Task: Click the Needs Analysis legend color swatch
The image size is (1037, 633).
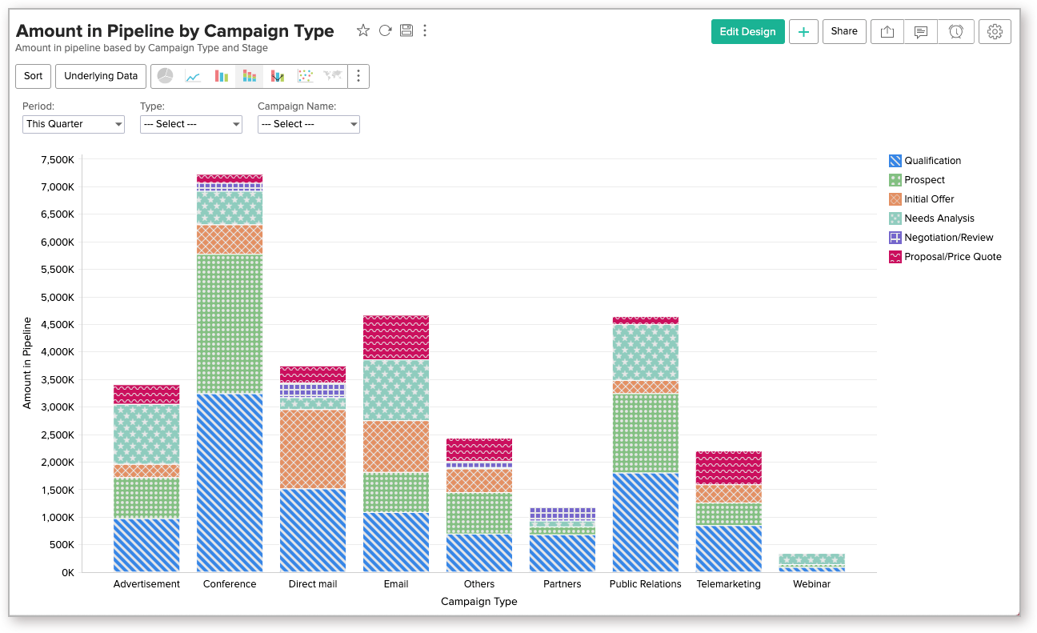Action: pyautogui.click(x=894, y=218)
